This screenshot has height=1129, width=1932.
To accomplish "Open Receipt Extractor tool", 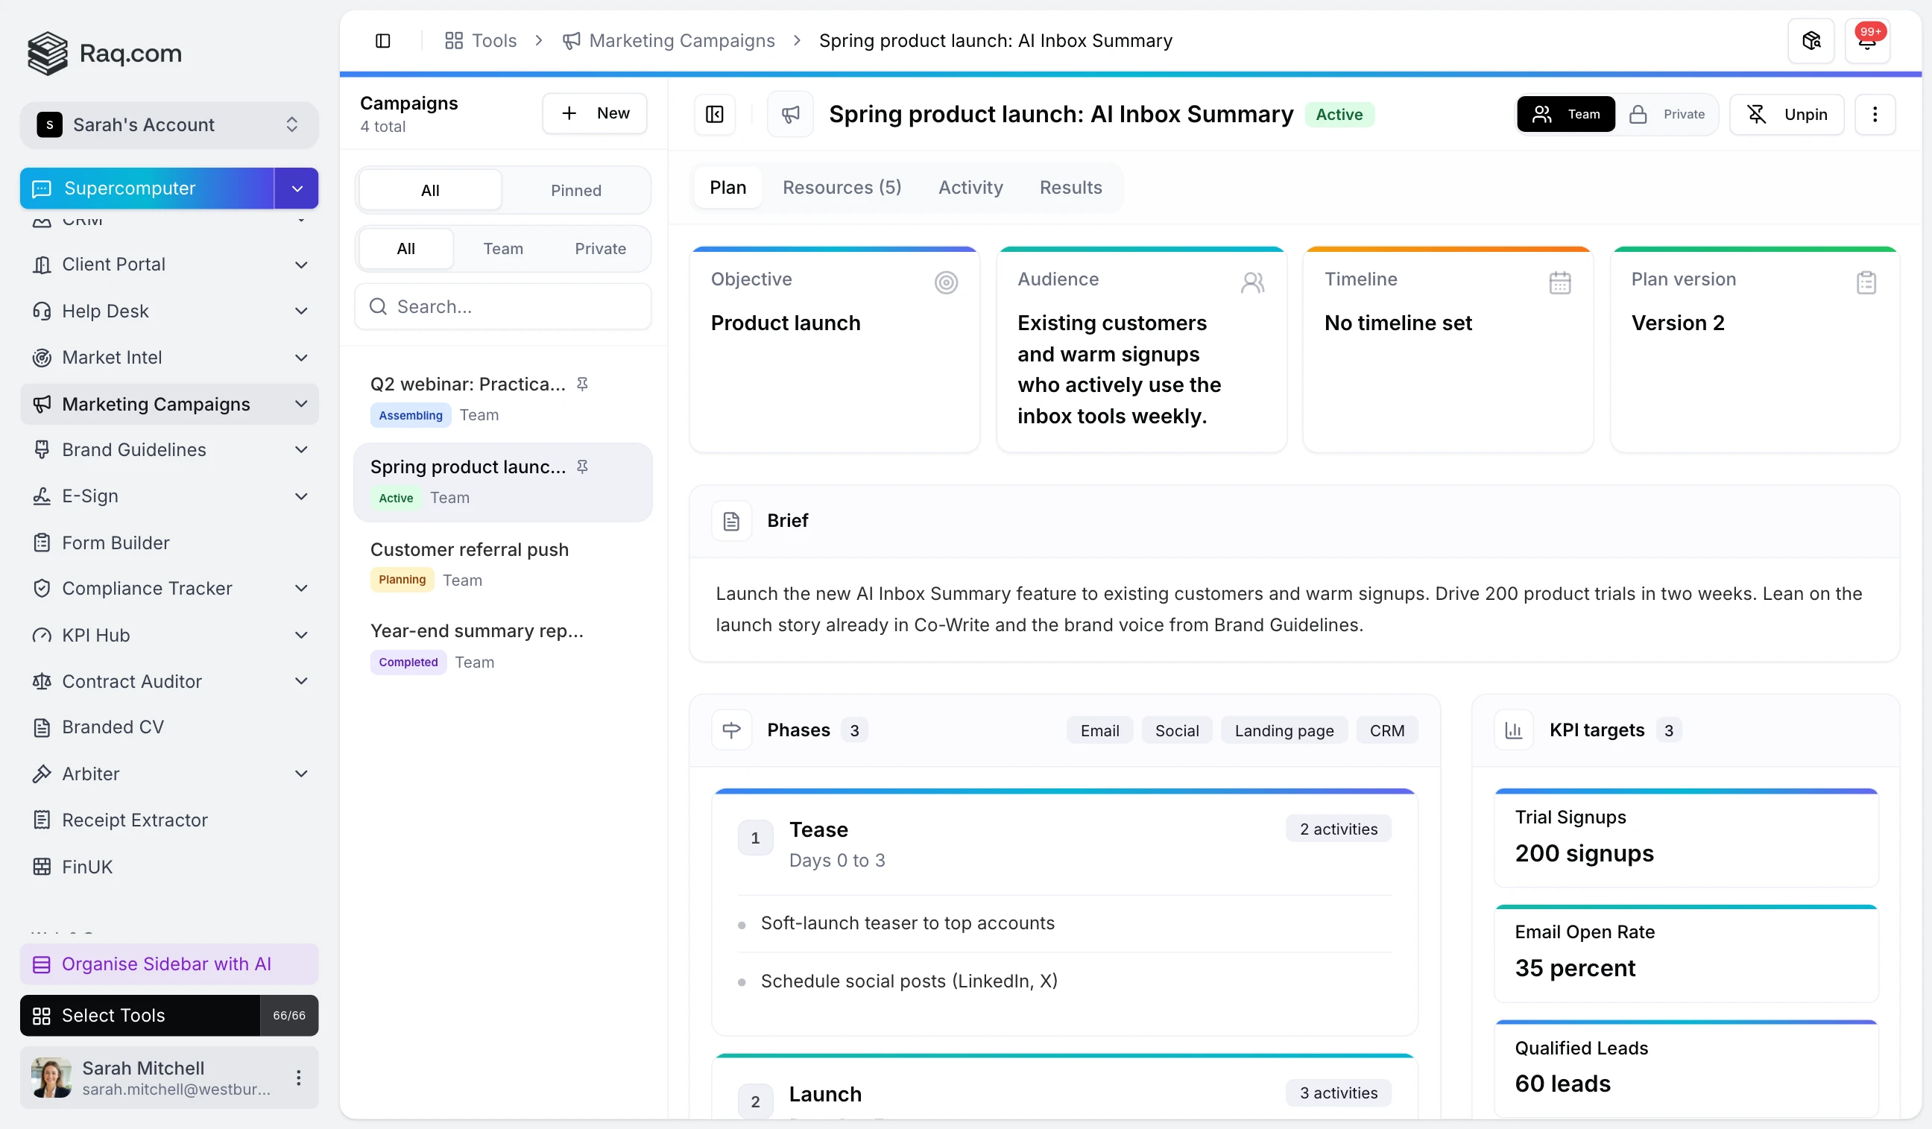I will pyautogui.click(x=168, y=820).
